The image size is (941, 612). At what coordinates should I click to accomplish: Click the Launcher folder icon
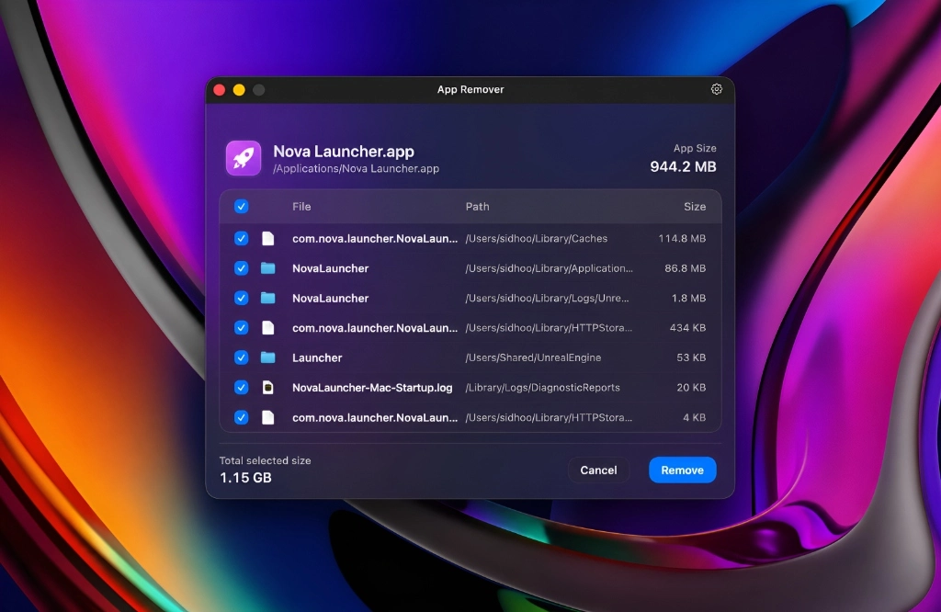267,357
